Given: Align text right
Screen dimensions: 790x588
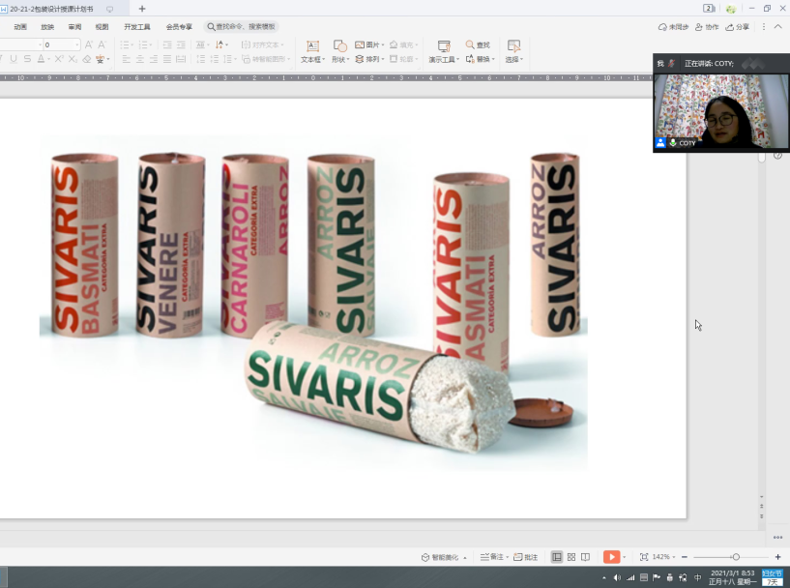Looking at the screenshot, I should (x=153, y=59).
